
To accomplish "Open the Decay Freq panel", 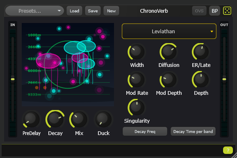I will pos(145,131).
